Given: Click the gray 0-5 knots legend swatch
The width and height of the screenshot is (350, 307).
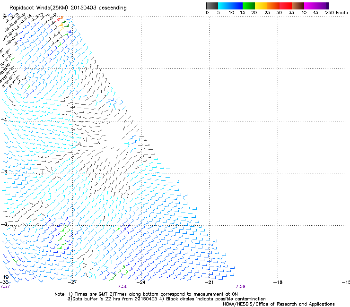Looking at the screenshot, I should pos(212,6).
